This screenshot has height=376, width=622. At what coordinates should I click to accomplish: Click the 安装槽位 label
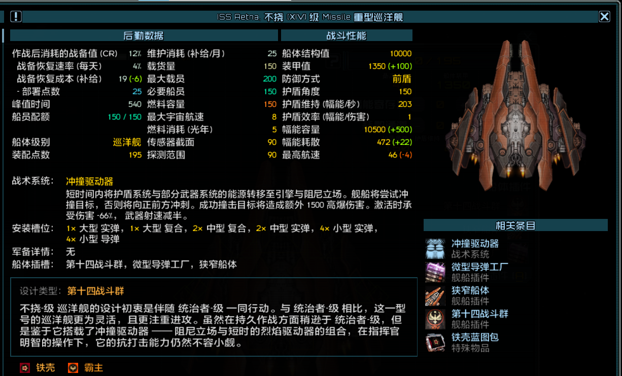(32, 228)
